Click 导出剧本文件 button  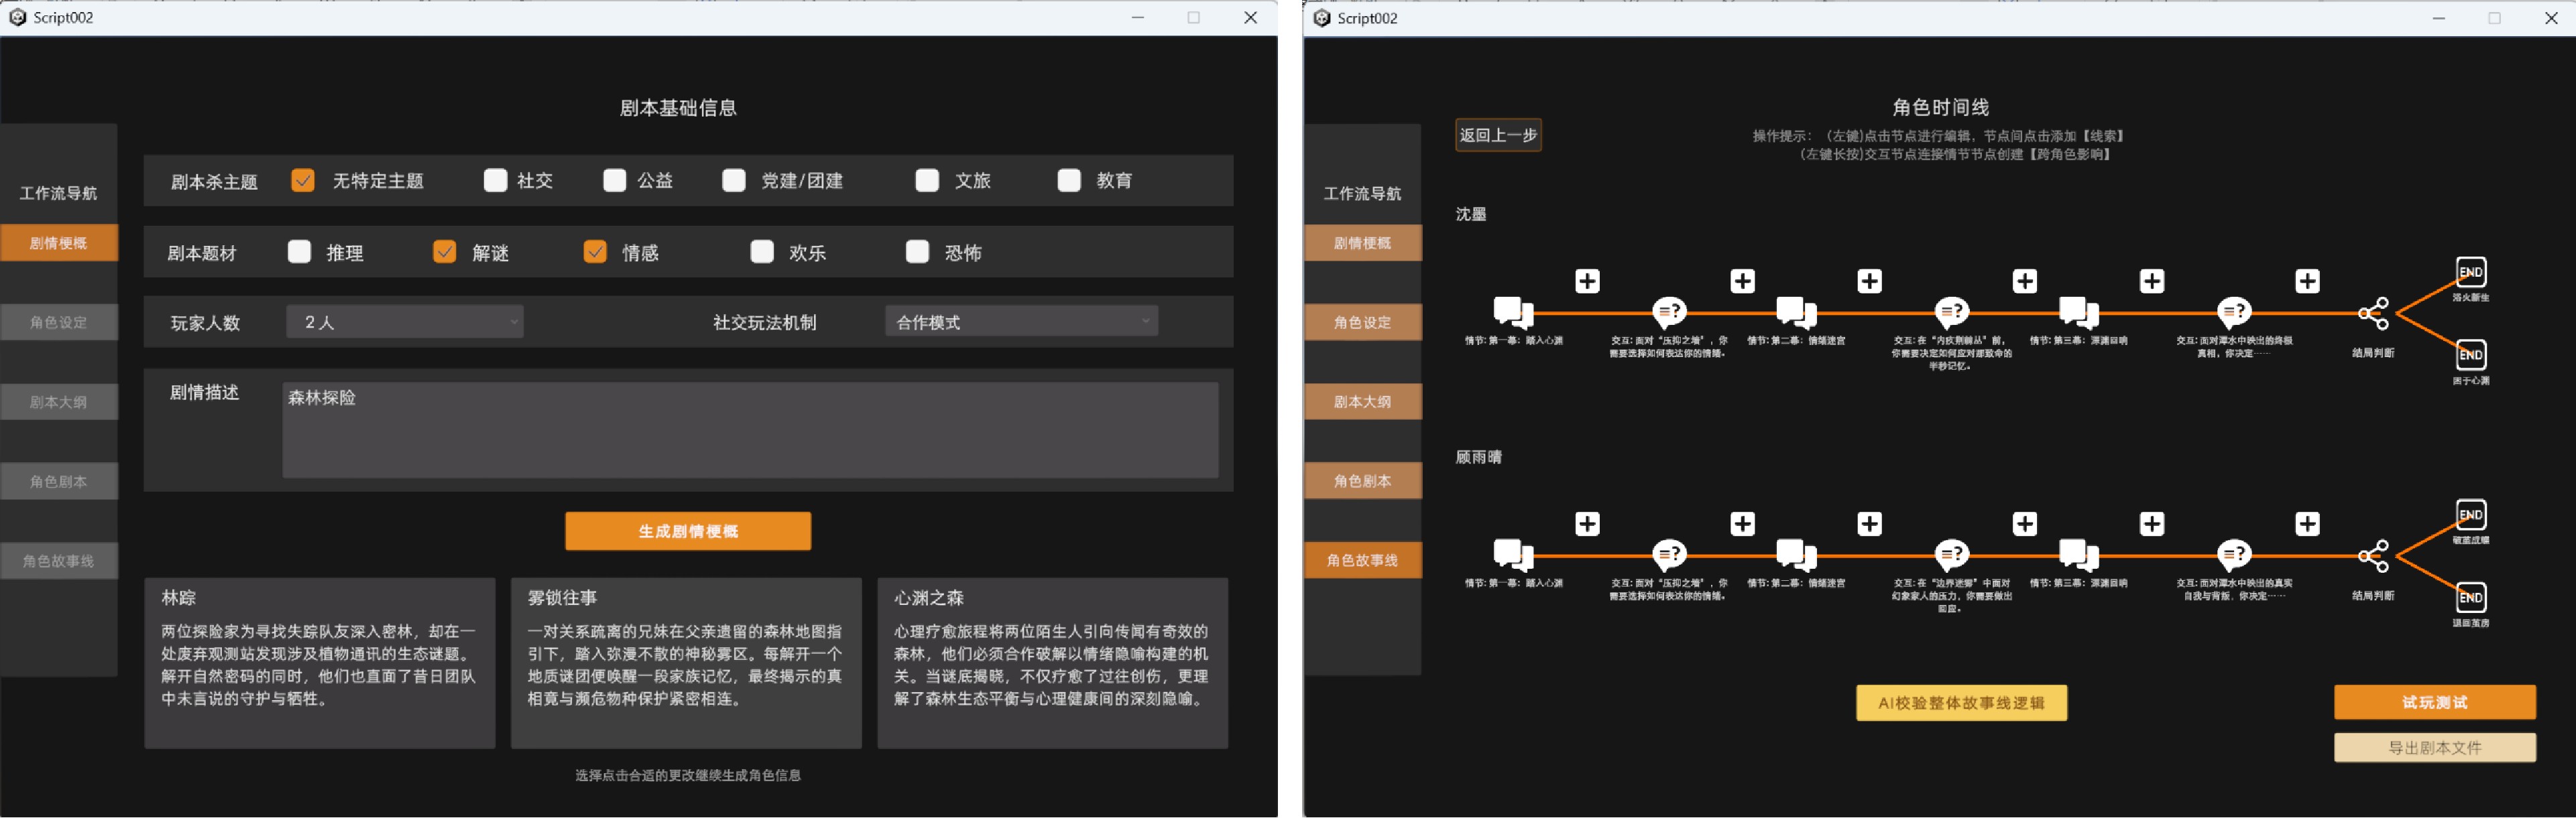coord(2434,747)
